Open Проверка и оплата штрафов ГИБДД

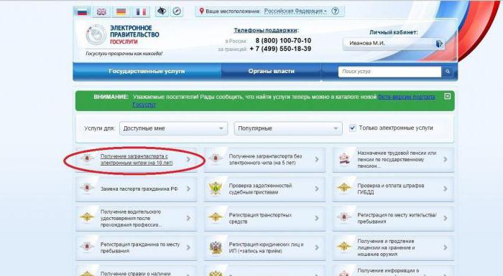tap(391, 189)
